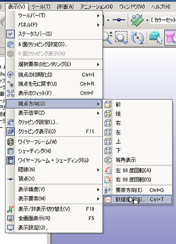Open dropdown arrow beside green plane icon

[x=147, y=20]
